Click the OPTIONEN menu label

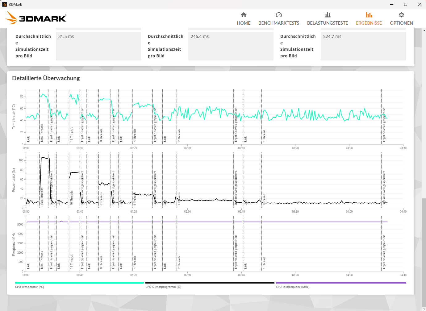point(401,23)
